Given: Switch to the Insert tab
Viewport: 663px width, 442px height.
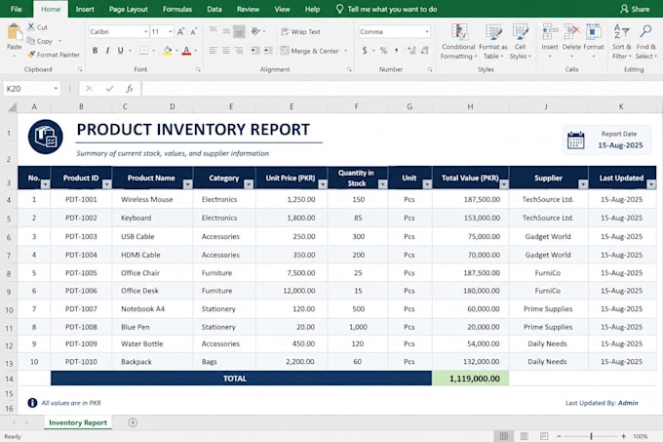Looking at the screenshot, I should point(85,9).
